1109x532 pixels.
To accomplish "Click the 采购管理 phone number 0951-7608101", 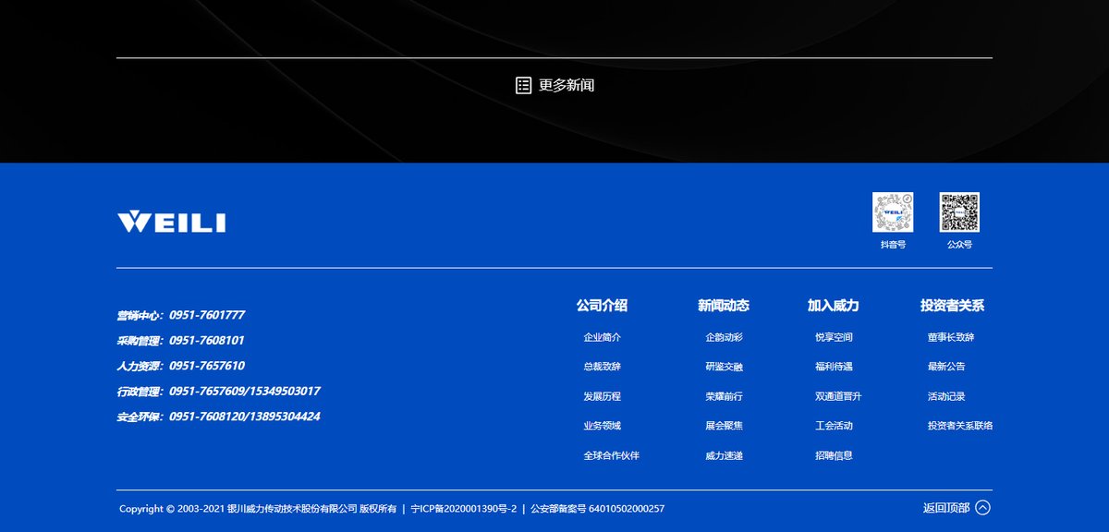I will 207,340.
